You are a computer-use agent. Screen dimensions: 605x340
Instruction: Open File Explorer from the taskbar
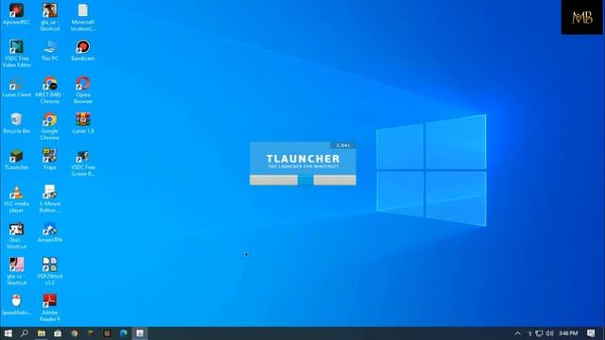[42, 333]
